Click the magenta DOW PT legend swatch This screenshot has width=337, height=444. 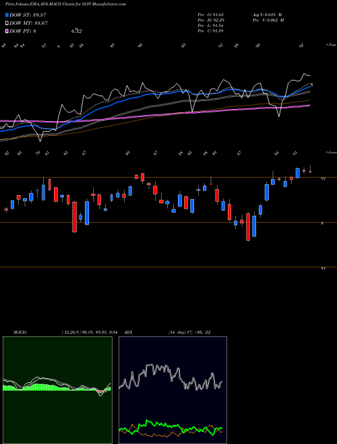(7, 32)
